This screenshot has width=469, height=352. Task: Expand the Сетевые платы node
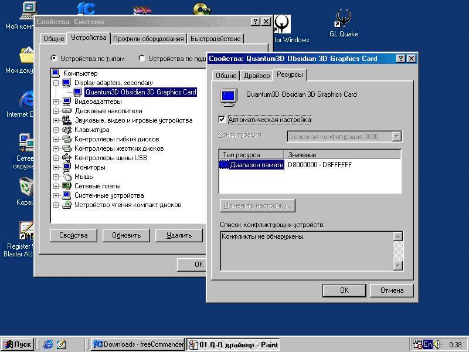tap(56, 186)
